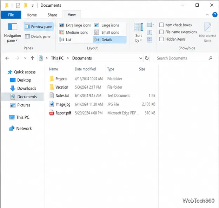Select Quick access in navigation pane
Viewport: 219px width, 208px height.
[x=22, y=72]
